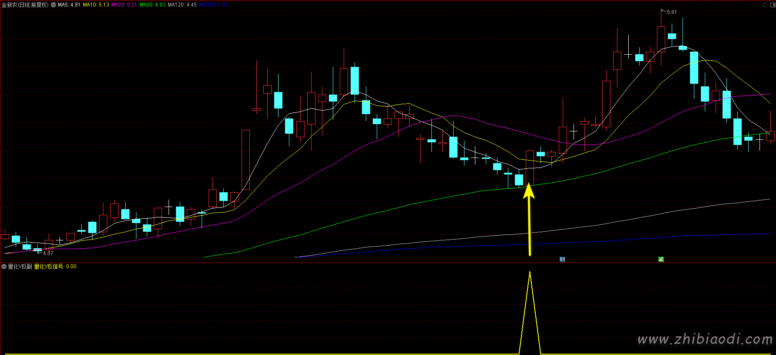The height and width of the screenshot is (355, 776).
Task: Click the red candlestick above yellow arrow
Action: click(530, 167)
